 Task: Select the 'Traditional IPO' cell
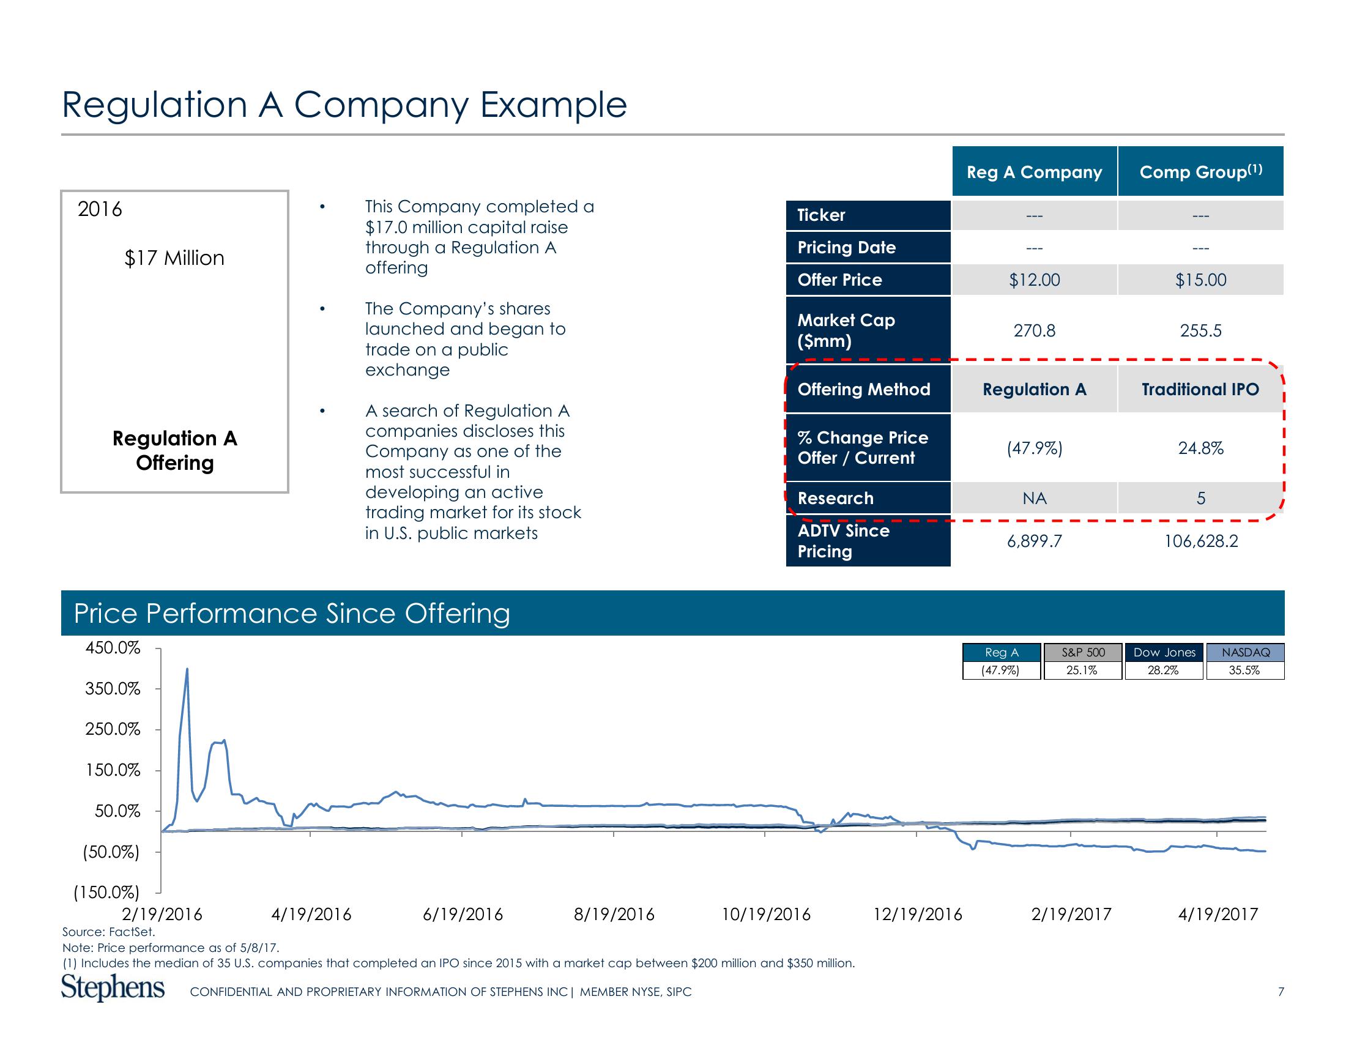(1200, 389)
